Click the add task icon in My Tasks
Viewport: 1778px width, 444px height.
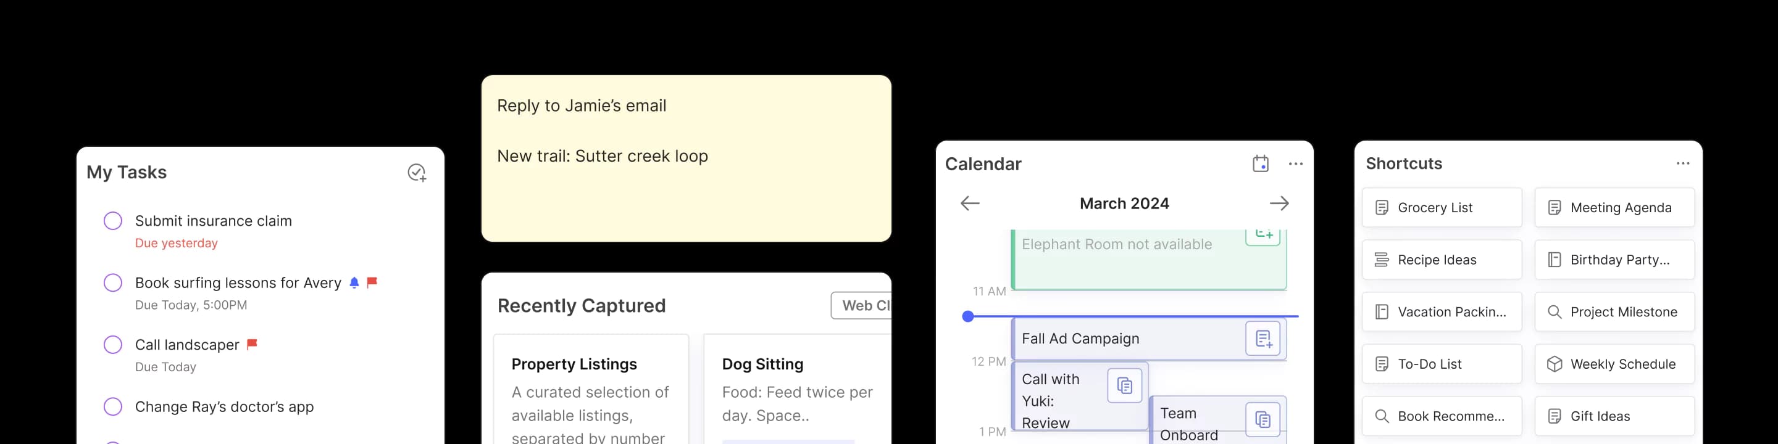click(x=416, y=173)
